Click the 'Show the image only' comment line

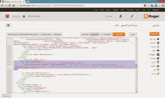33,60
